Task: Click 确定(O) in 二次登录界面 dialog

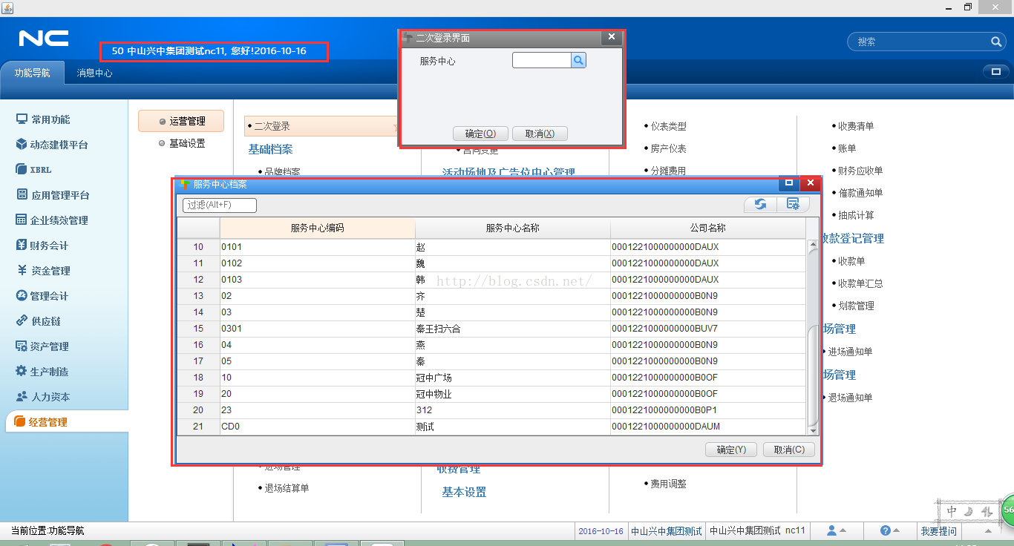Action: [x=480, y=134]
